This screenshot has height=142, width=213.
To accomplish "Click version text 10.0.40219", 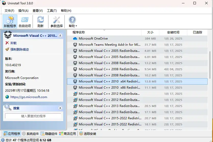I will point(13,65).
